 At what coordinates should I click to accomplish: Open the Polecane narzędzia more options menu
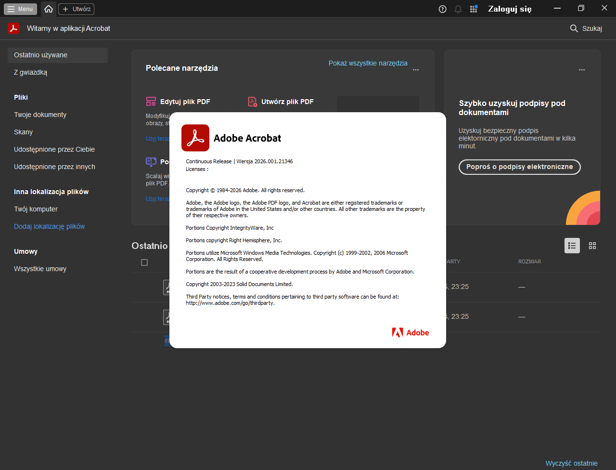[x=416, y=70]
